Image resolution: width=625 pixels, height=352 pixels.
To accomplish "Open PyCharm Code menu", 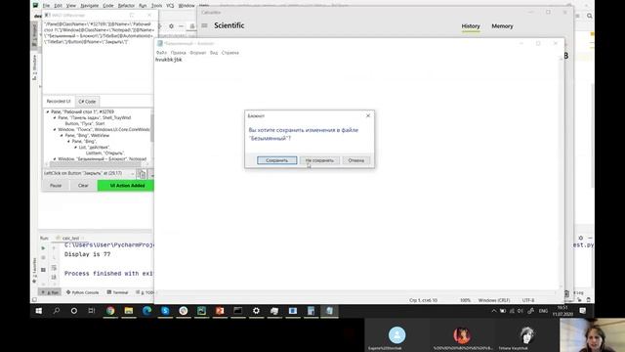I will (x=108, y=6).
